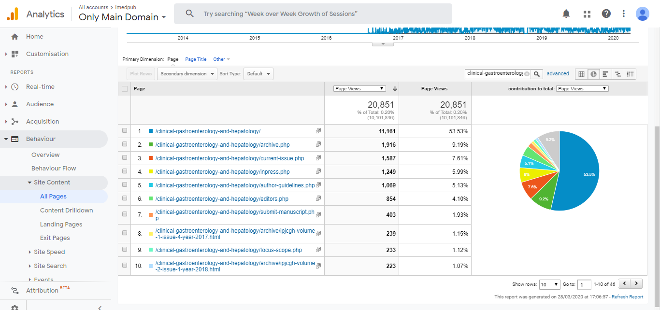Click the table search magnifier button
Image resolution: width=660 pixels, height=310 pixels.
[x=536, y=74]
